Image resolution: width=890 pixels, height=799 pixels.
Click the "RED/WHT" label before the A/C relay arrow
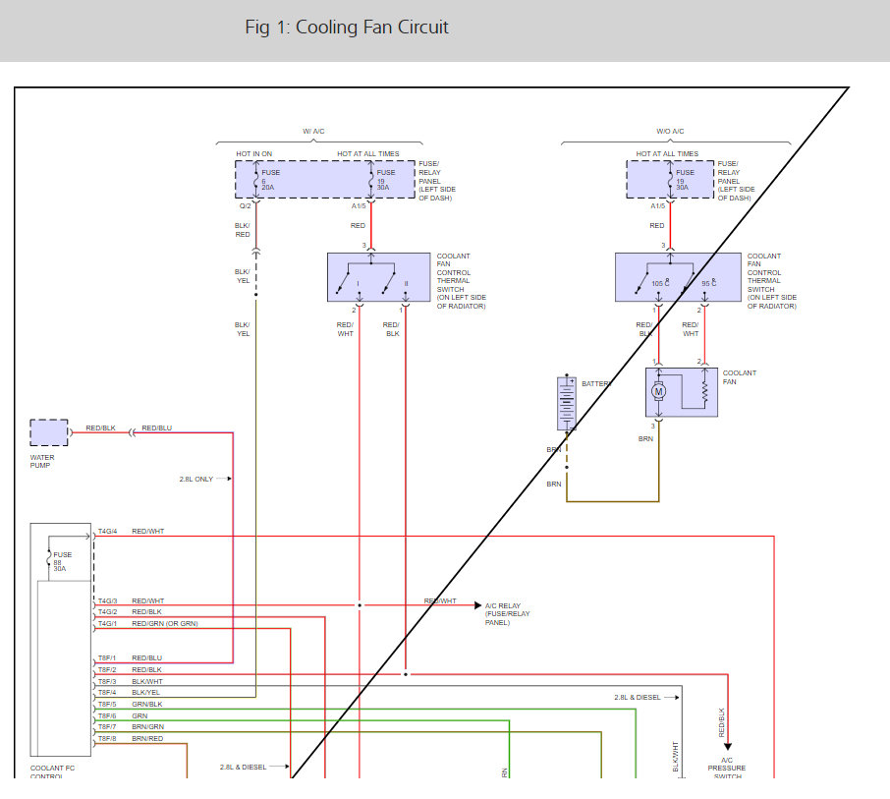[x=440, y=600]
